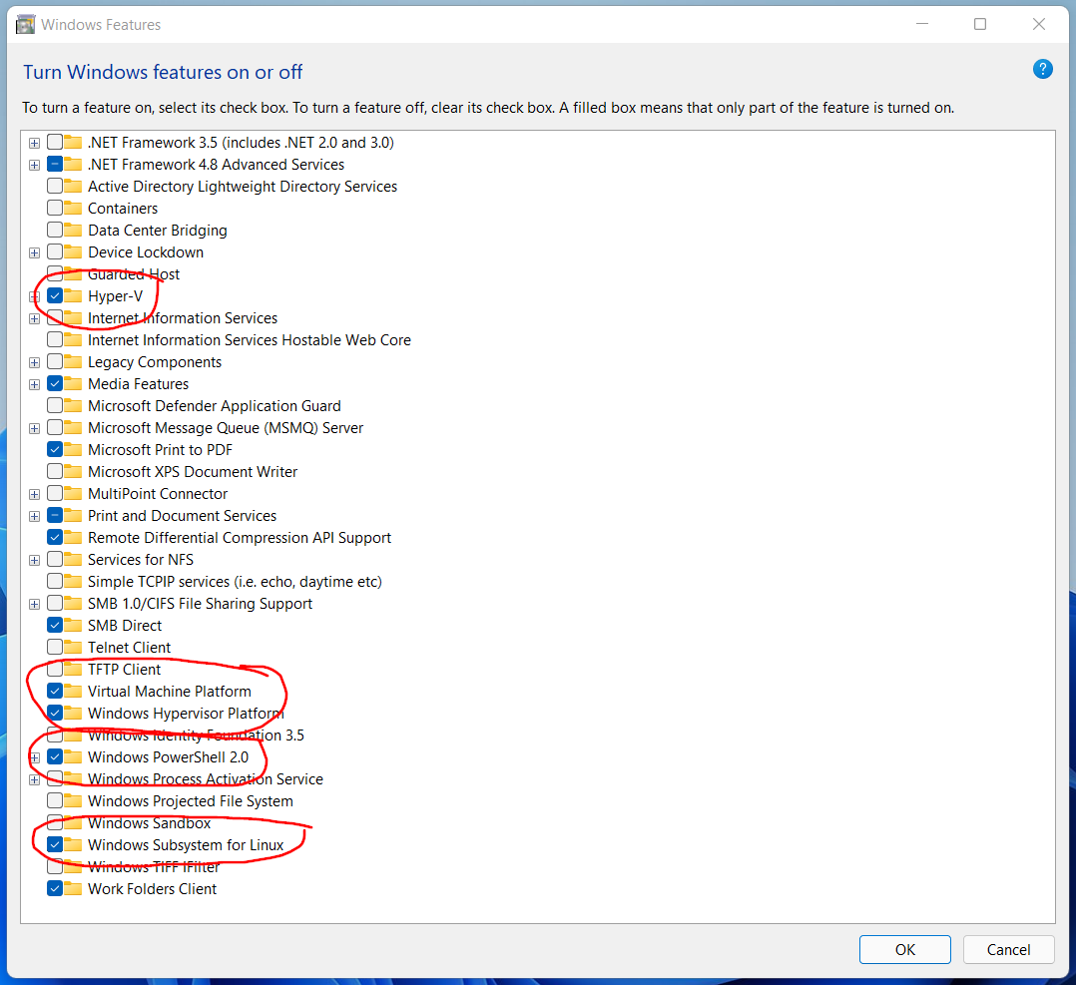1076x985 pixels.
Task: Uncheck Virtual Machine Platform checkbox
Action: [x=55, y=691]
